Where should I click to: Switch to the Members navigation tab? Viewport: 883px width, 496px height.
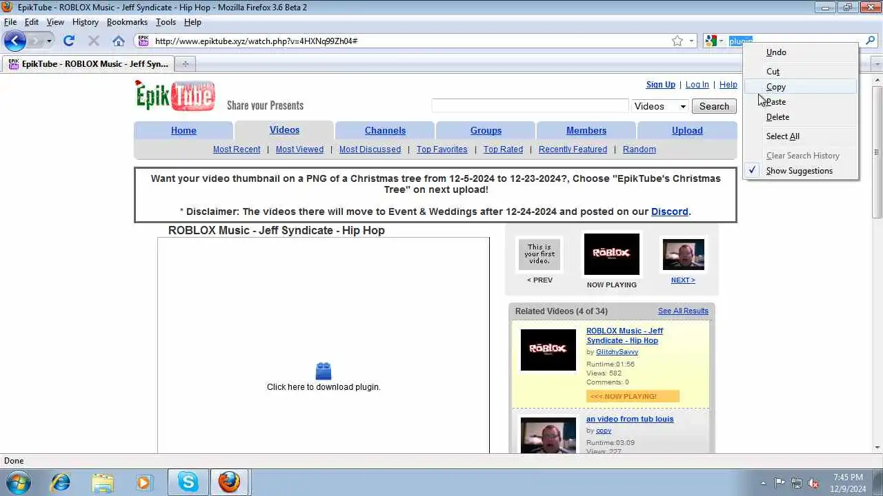coord(586,130)
